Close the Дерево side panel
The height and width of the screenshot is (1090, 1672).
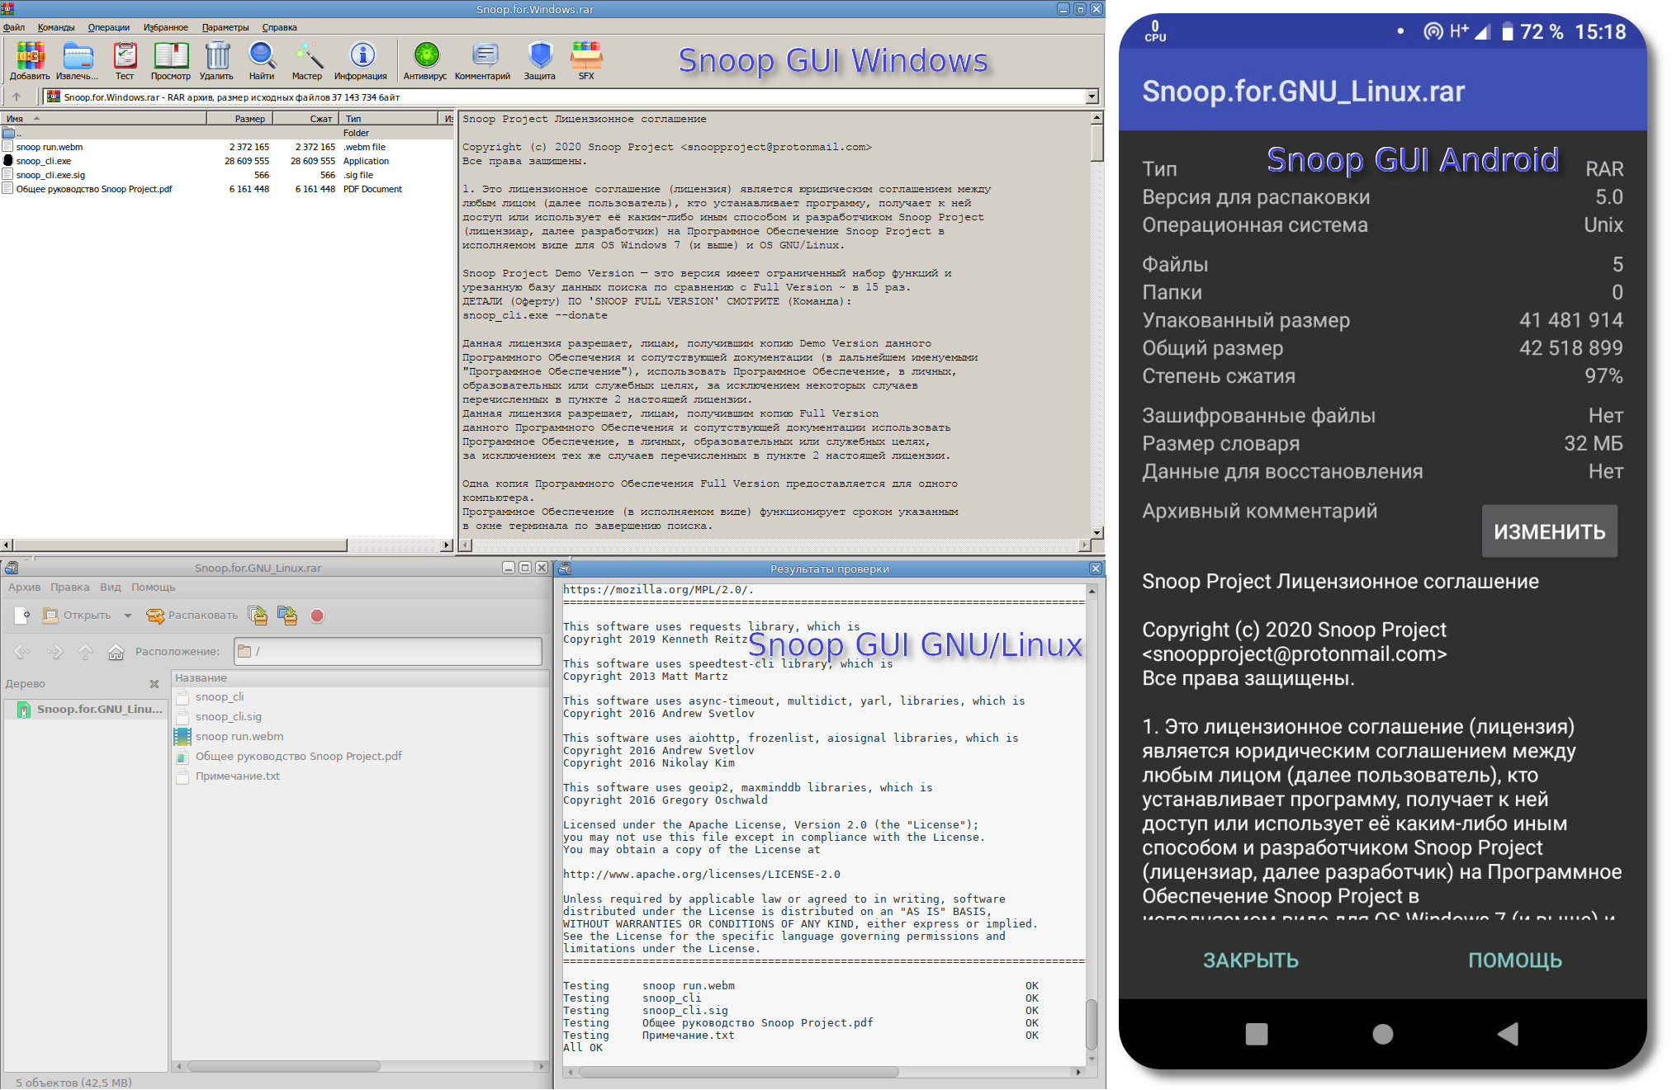point(154,684)
